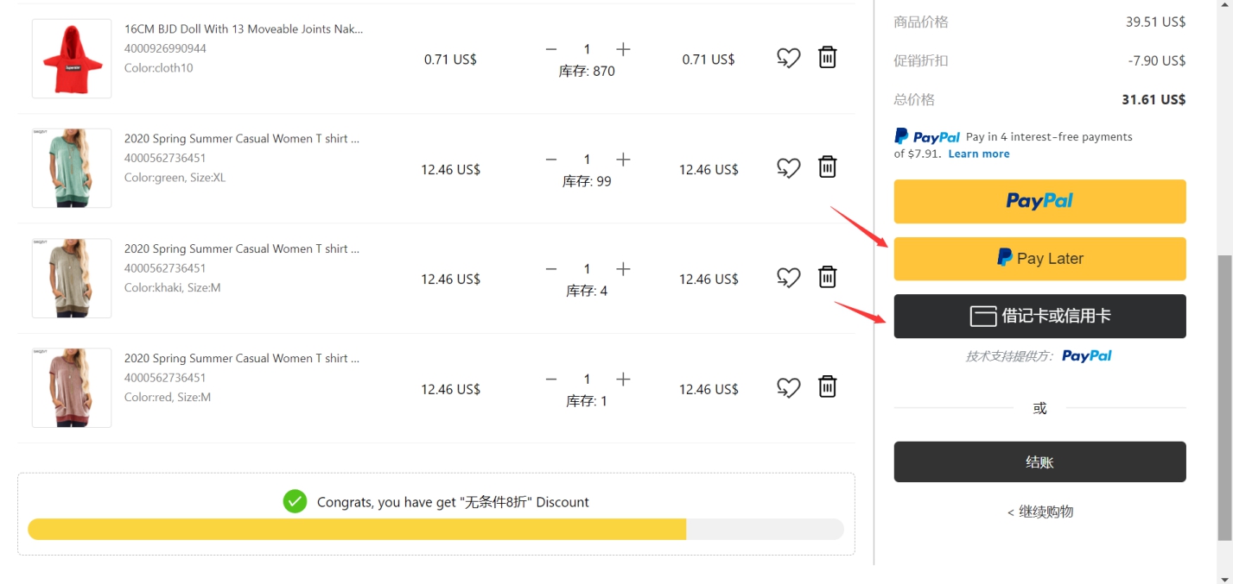Decrease quantity of red M T-shirt
The width and height of the screenshot is (1233, 584).
(551, 380)
